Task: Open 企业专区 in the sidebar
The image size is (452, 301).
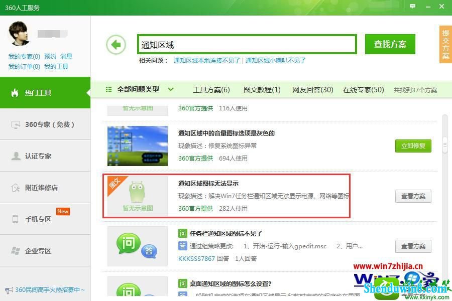Action: click(x=45, y=251)
